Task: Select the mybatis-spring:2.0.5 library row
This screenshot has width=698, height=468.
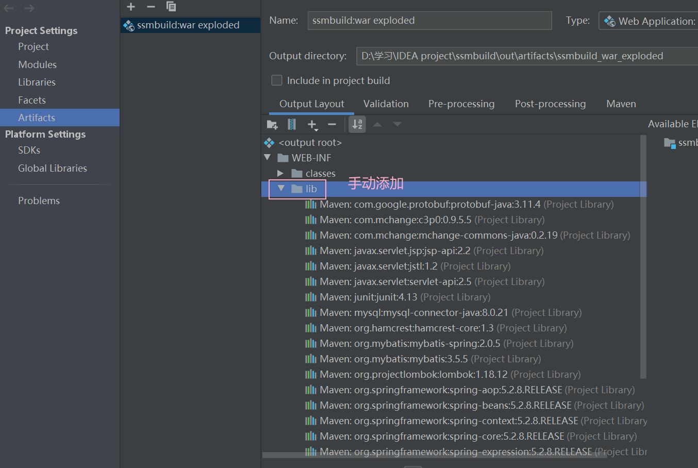Action: 454,343
